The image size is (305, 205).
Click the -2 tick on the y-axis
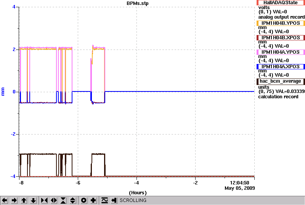pos(13,134)
